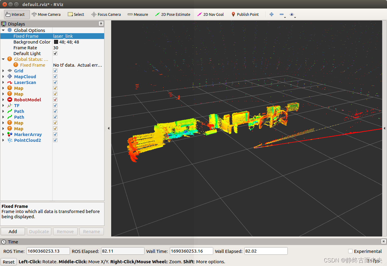Activate the Publish Point tool

pos(245,14)
